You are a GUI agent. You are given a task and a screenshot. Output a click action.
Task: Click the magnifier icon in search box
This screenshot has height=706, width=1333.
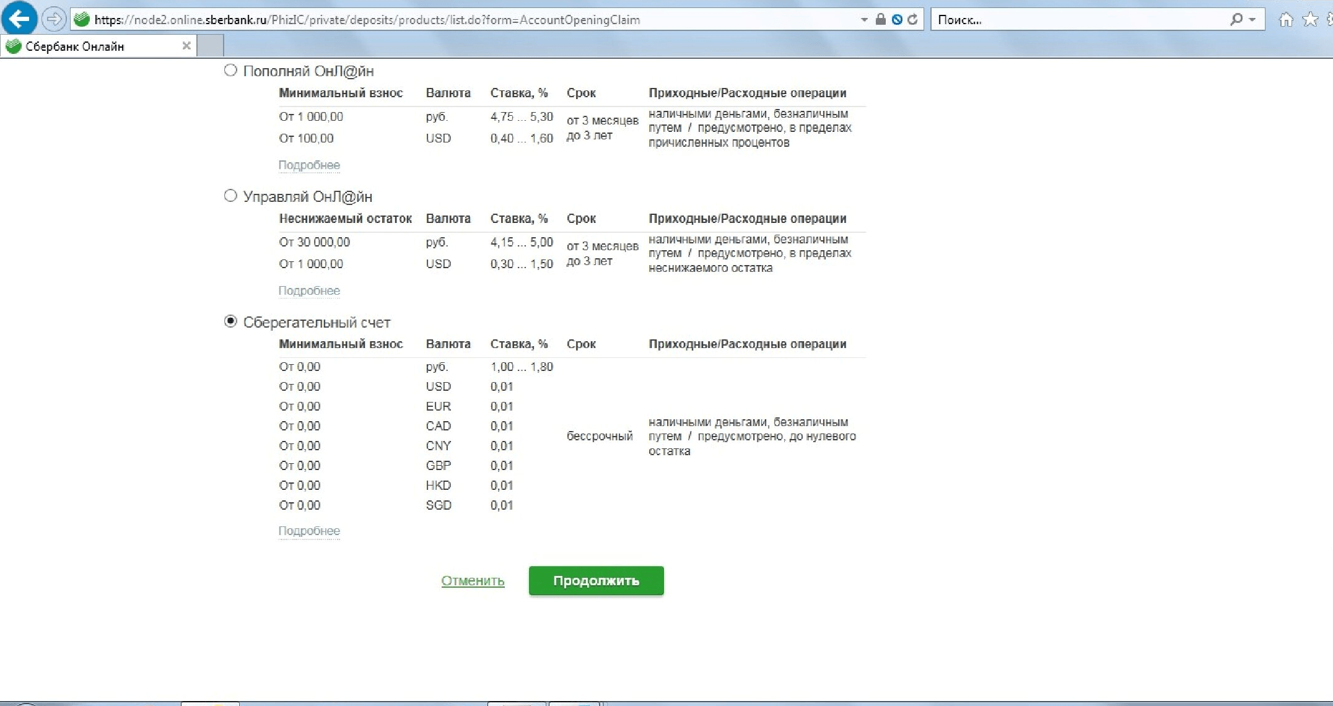click(1236, 19)
